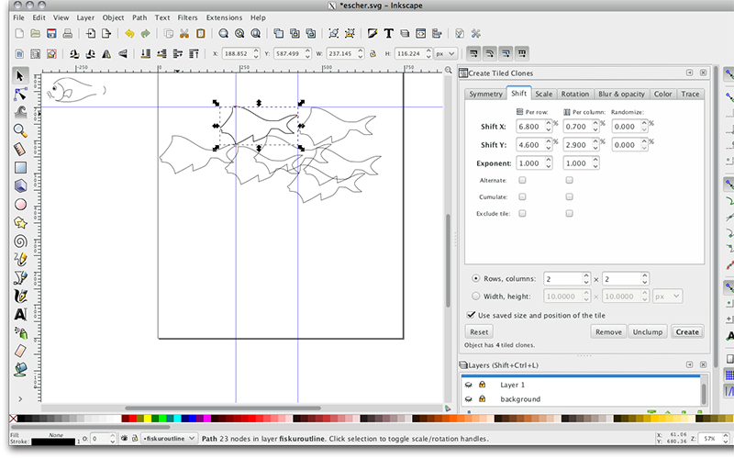Pick the yellow palette swatch
This screenshot has height=459, width=734.
click(x=148, y=419)
